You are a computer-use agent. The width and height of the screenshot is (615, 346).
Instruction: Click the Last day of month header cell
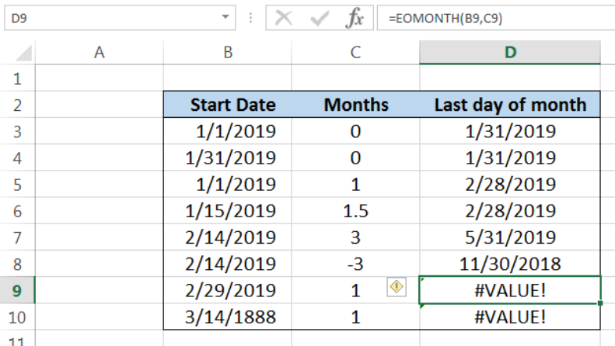(509, 106)
